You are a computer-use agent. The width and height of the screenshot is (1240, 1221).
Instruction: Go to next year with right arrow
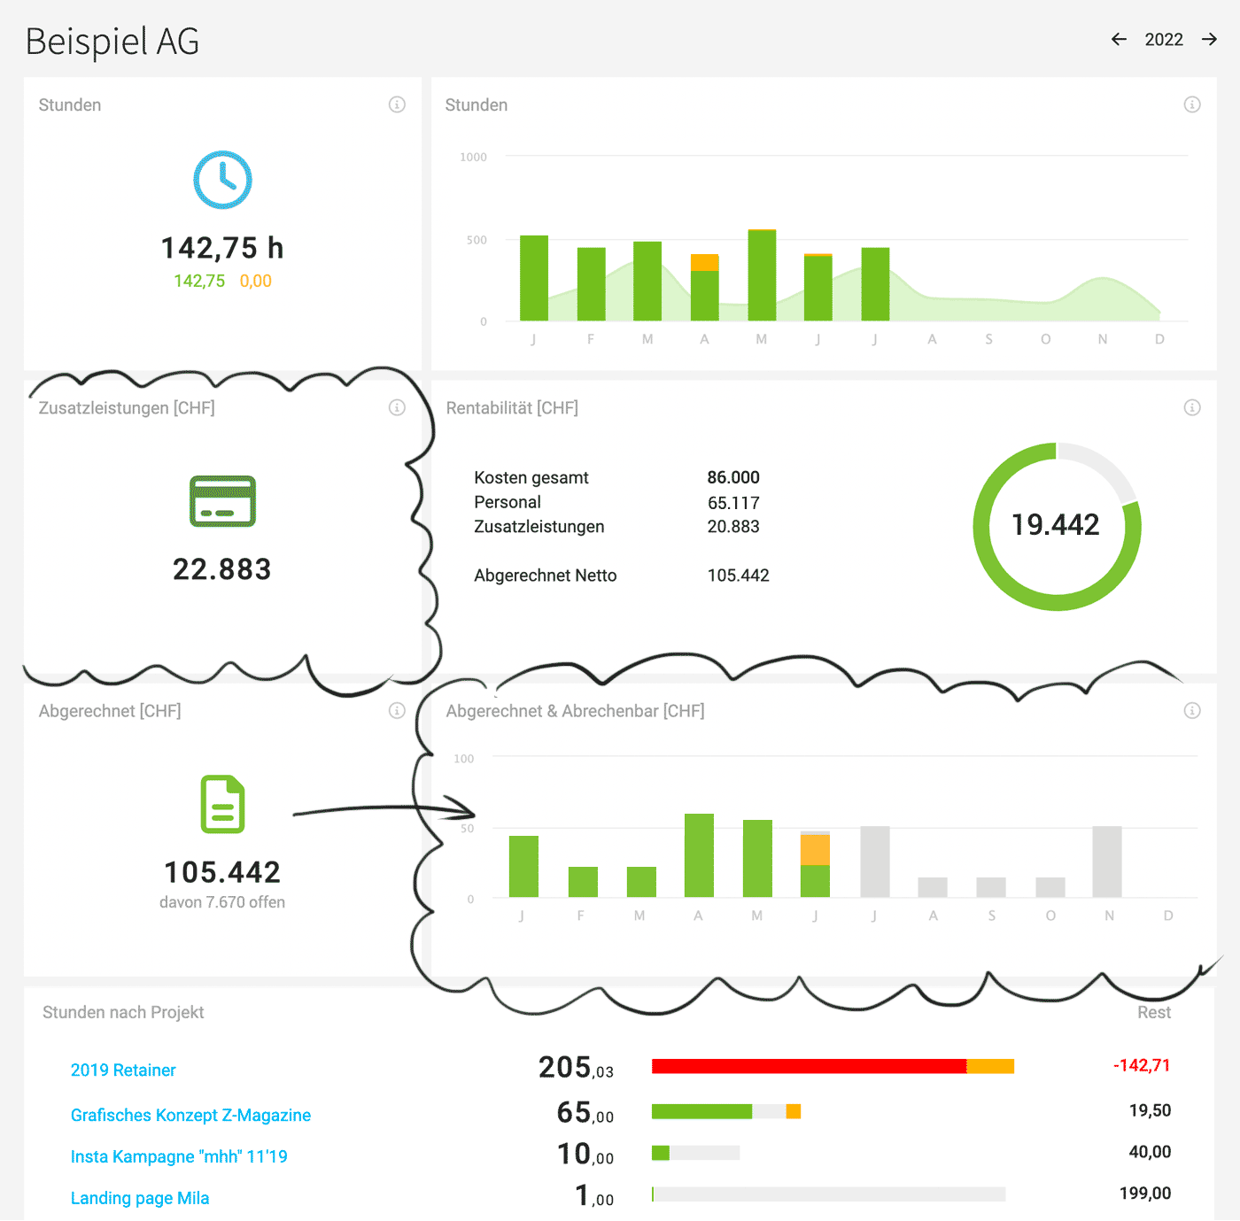coord(1209,39)
